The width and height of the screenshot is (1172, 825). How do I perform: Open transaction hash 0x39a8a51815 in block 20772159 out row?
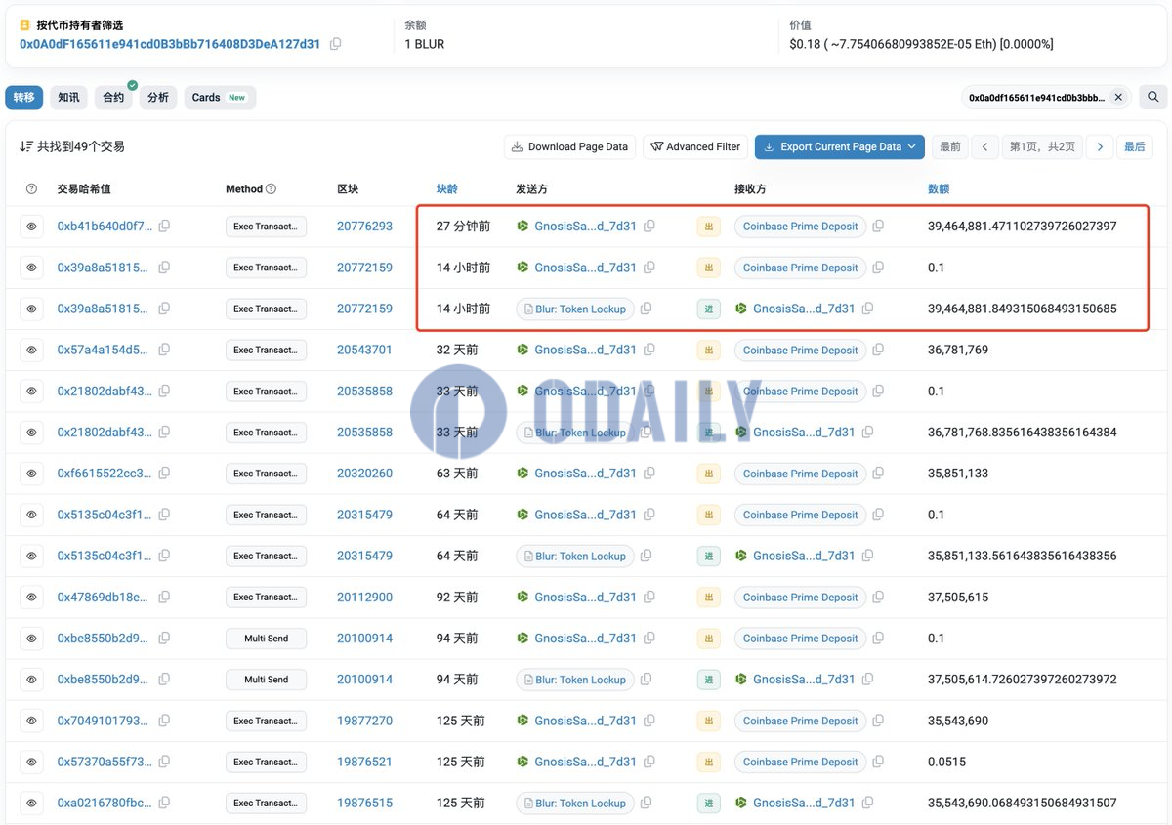[x=105, y=268]
